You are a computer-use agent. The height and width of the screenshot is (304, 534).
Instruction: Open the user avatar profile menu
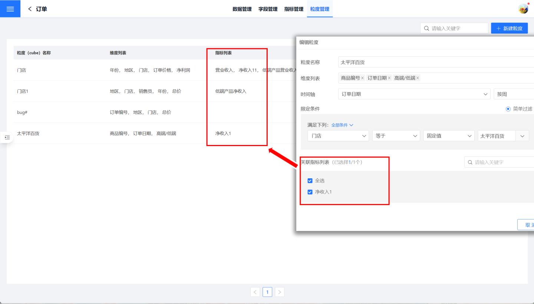[x=523, y=9]
